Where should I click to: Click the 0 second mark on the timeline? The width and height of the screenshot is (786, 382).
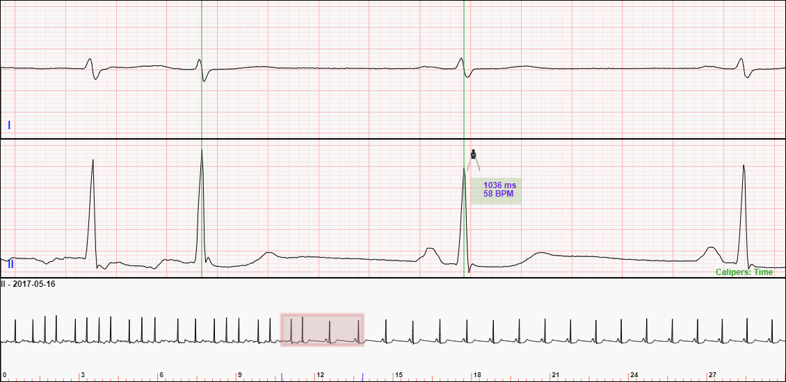4,375
